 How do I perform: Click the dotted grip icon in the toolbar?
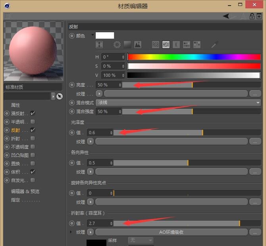click(x=8, y=16)
